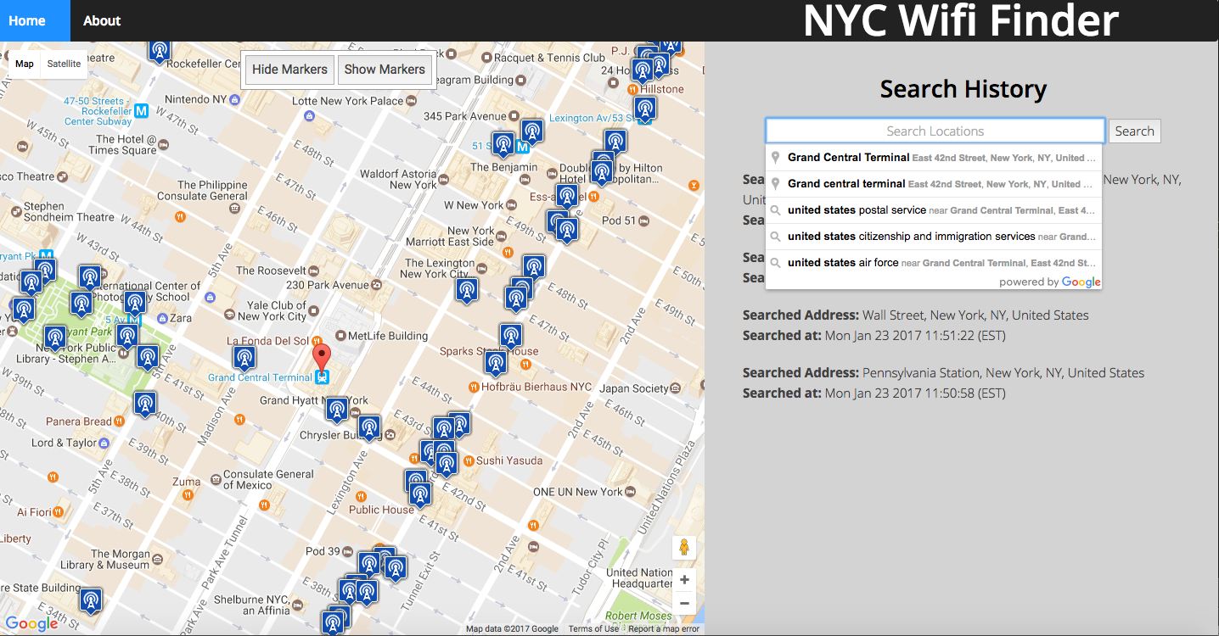Click Zuma restaurant icon
Screen dimensions: 1219x636
[187, 497]
